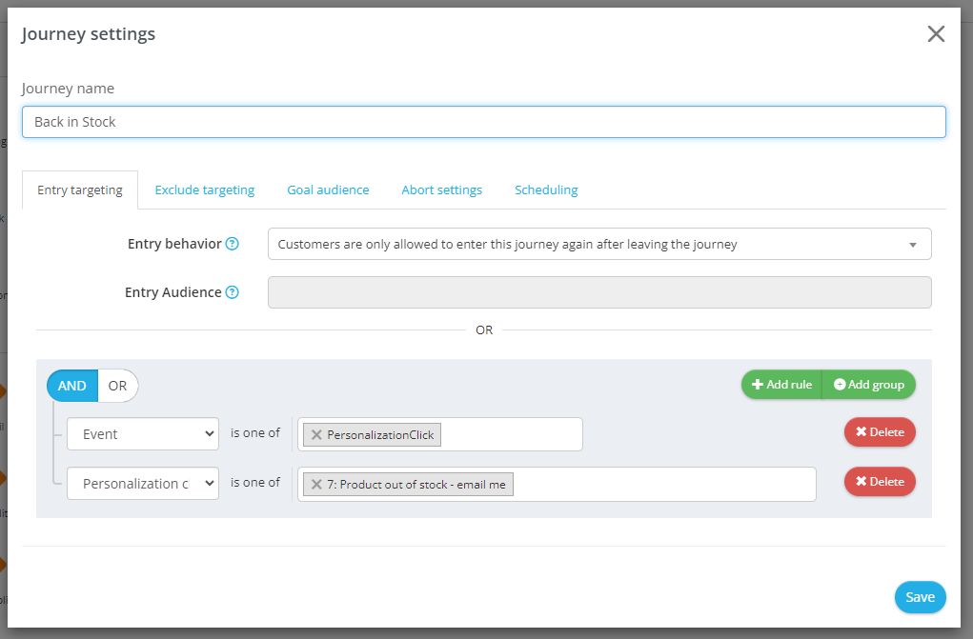This screenshot has height=639, width=973.
Task: Close the Journey settings dialog
Action: tap(936, 33)
